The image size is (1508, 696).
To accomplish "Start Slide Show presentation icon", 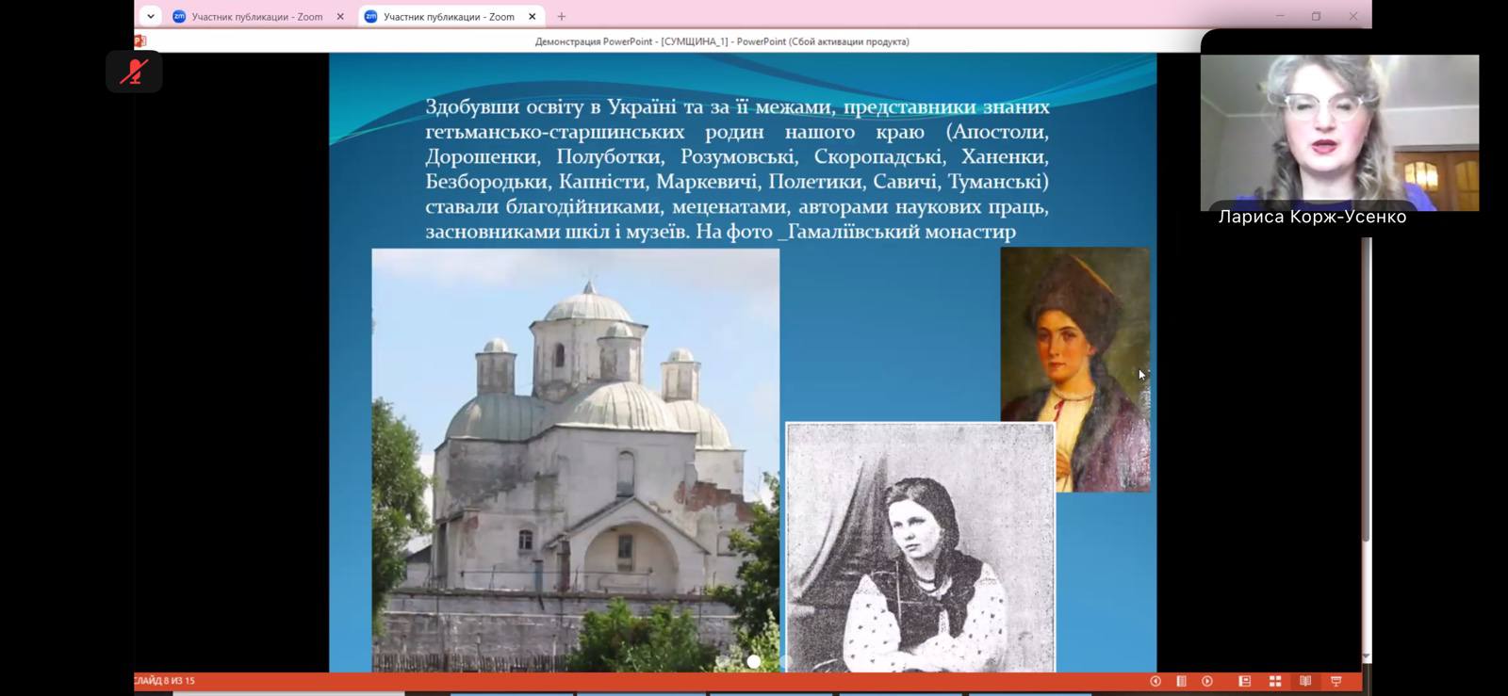I will pyautogui.click(x=1336, y=681).
